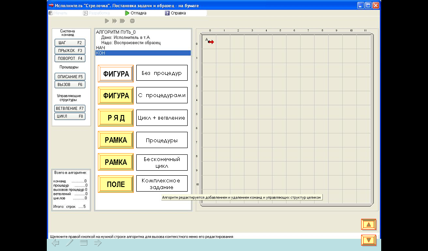Insert the ПРЫЖОК F3 command
Viewport: 428px width, 251px height.
(70, 51)
